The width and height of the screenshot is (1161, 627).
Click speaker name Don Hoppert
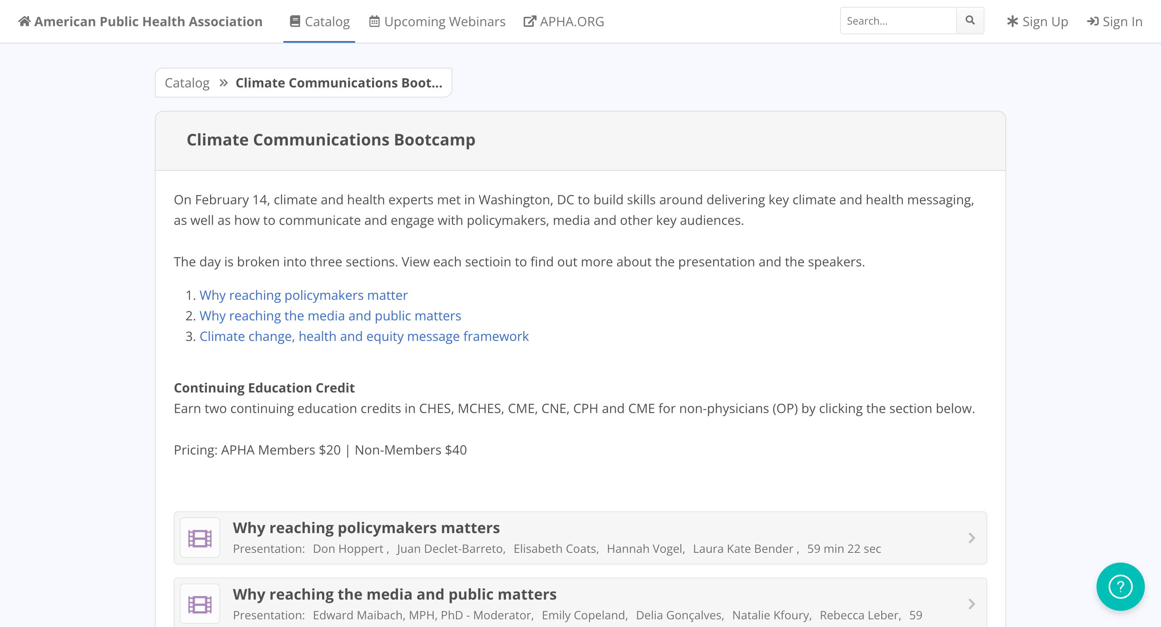click(348, 549)
